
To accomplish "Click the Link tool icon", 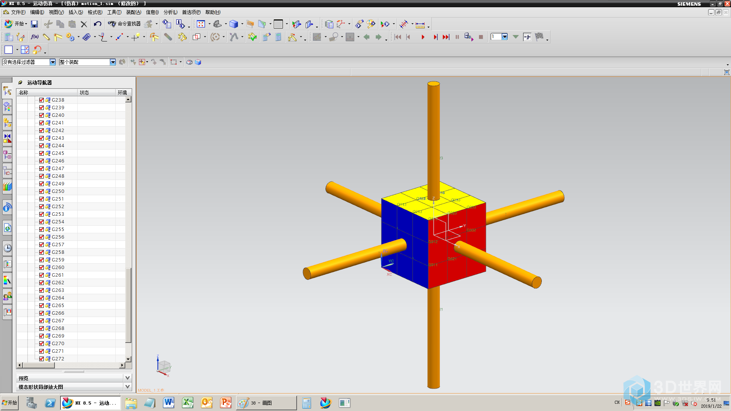I will click(x=46, y=37).
